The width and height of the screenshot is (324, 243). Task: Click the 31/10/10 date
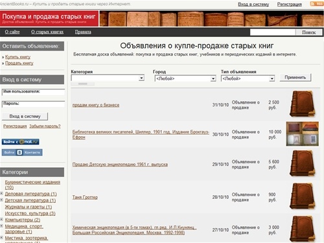click(x=220, y=105)
